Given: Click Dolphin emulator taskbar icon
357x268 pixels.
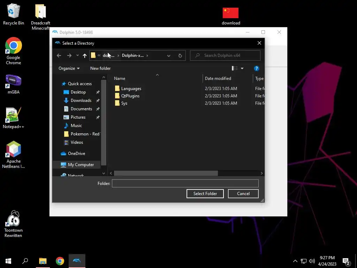Looking at the screenshot, I should (x=77, y=261).
